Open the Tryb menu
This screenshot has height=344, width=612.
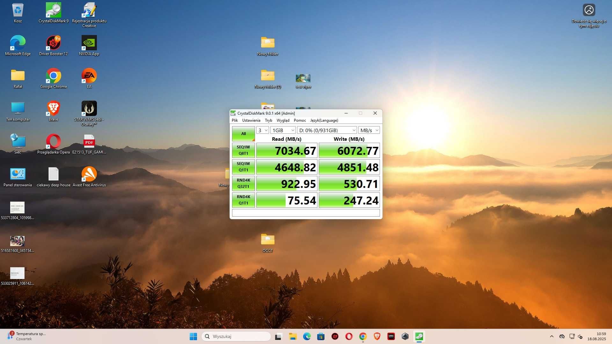click(x=268, y=120)
